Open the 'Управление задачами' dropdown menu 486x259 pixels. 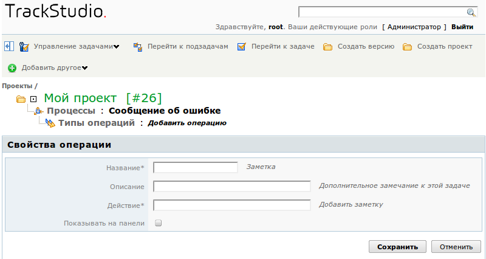click(76, 47)
